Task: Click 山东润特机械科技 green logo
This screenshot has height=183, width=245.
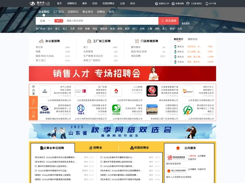Action: tap(188, 109)
